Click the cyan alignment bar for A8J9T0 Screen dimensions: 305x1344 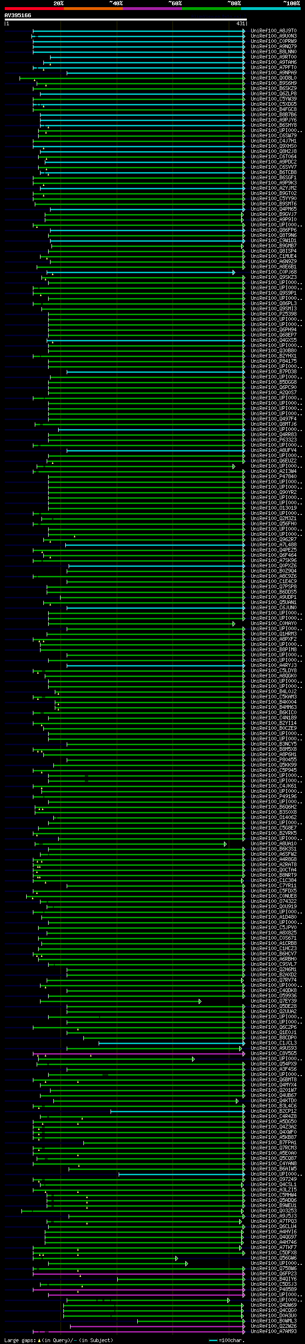point(139,31)
